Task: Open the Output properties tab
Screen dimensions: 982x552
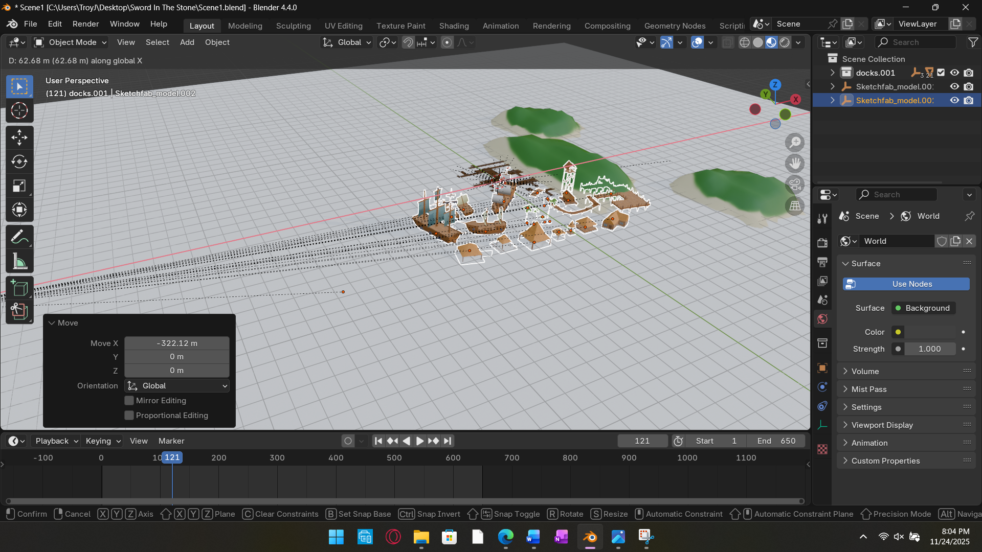Action: (x=822, y=262)
